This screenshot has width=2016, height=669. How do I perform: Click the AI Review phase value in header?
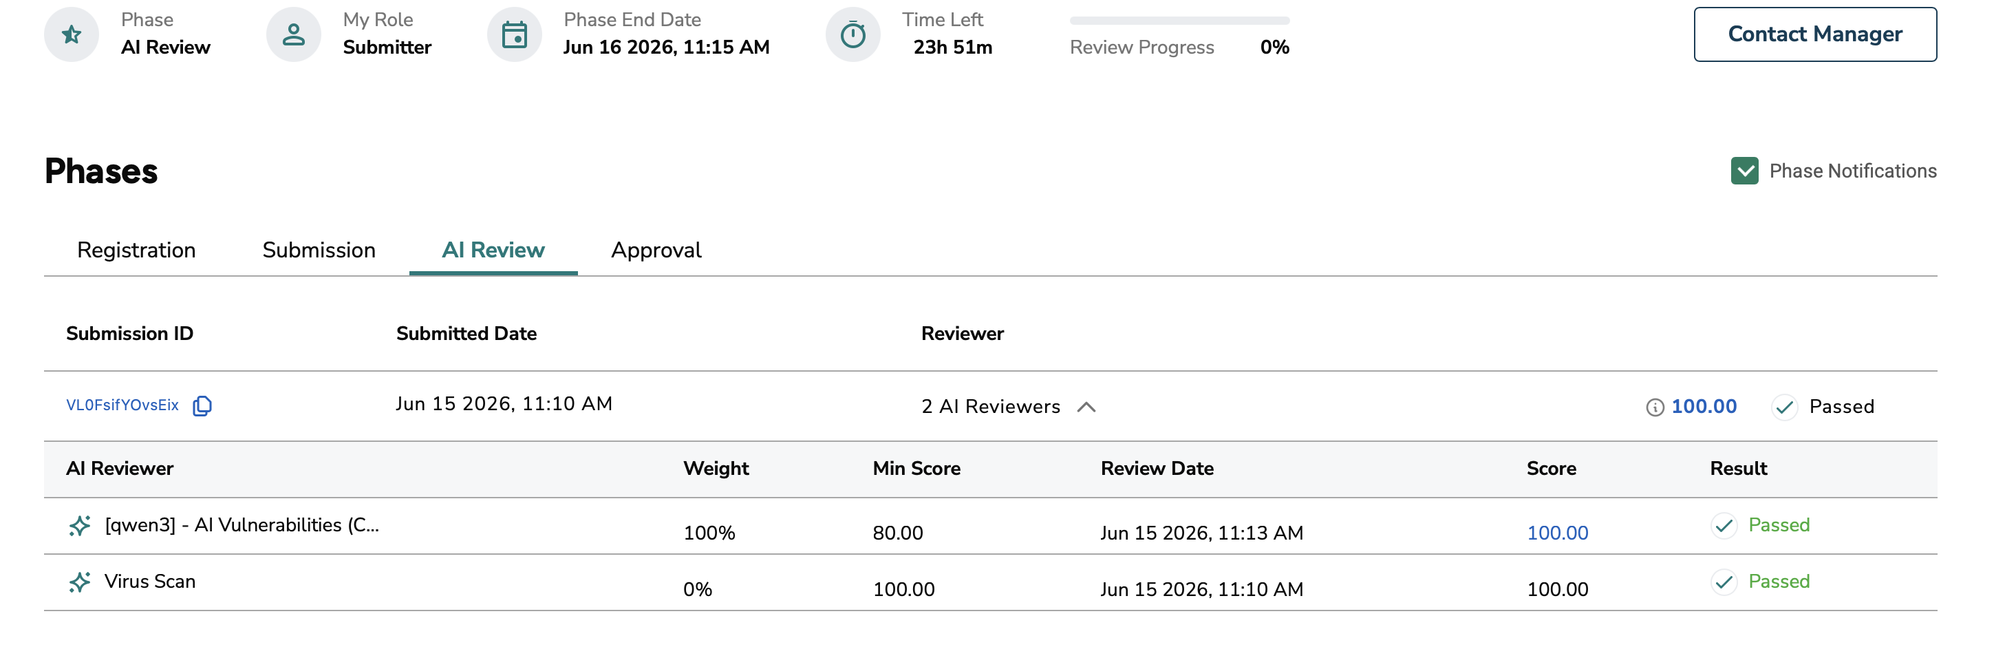point(165,47)
